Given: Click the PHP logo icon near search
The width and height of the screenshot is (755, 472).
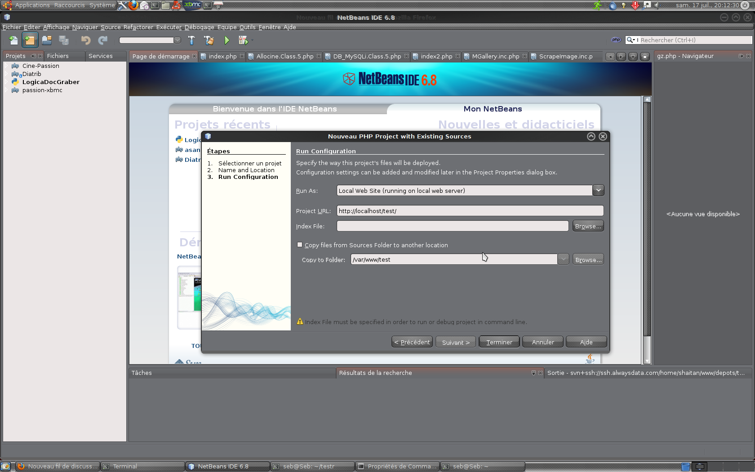Looking at the screenshot, I should pos(616,40).
